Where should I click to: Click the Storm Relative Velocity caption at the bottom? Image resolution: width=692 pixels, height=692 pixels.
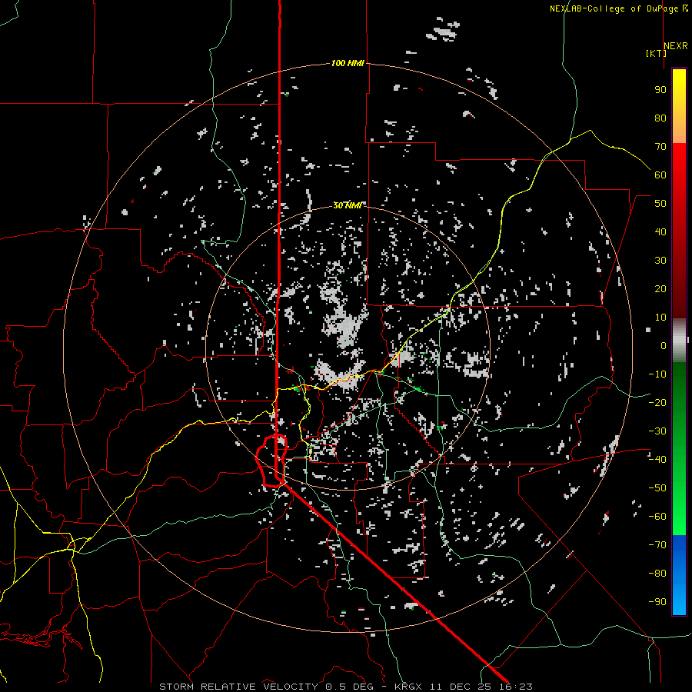(346, 687)
